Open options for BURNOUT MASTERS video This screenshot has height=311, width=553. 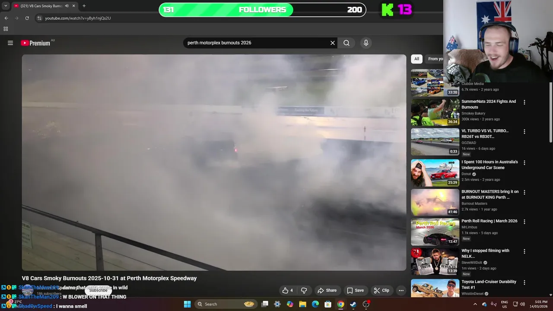524,192
